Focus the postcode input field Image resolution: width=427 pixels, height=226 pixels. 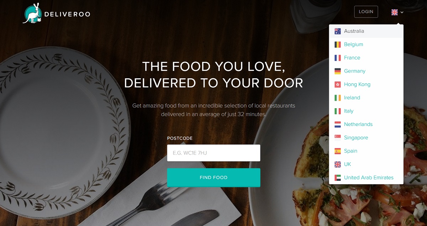pos(213,153)
